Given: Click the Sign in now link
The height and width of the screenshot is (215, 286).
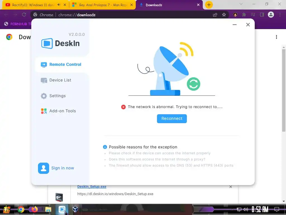Looking at the screenshot, I should coord(63,168).
